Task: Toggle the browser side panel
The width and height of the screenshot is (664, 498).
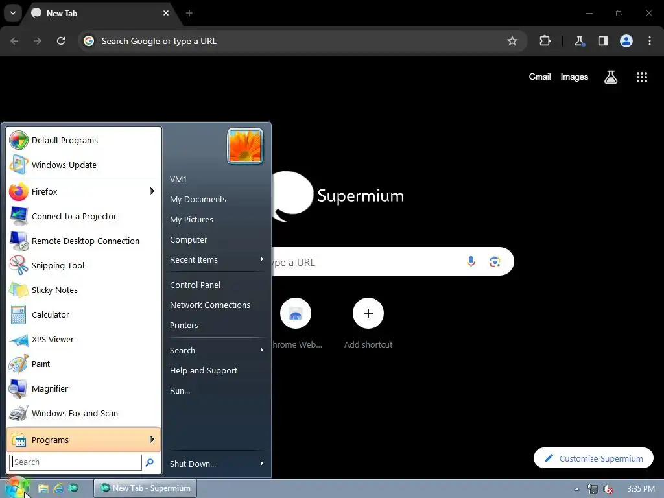Action: click(x=602, y=41)
